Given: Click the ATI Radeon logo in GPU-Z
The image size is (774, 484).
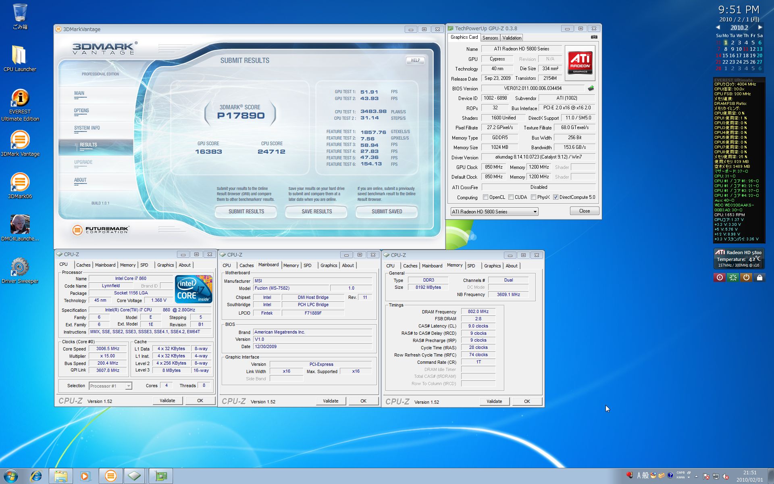Looking at the screenshot, I should pos(580,63).
